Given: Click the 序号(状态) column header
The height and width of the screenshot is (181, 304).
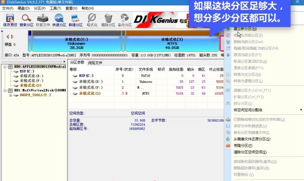Looking at the screenshot, I should coord(124,69).
